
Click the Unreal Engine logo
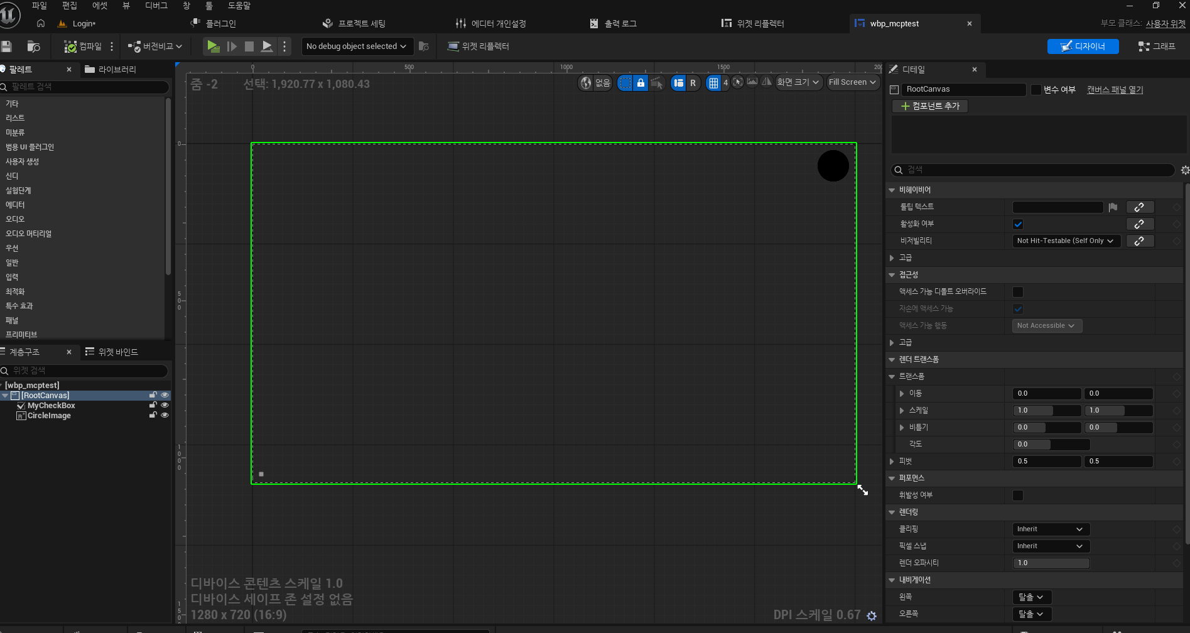pos(9,15)
